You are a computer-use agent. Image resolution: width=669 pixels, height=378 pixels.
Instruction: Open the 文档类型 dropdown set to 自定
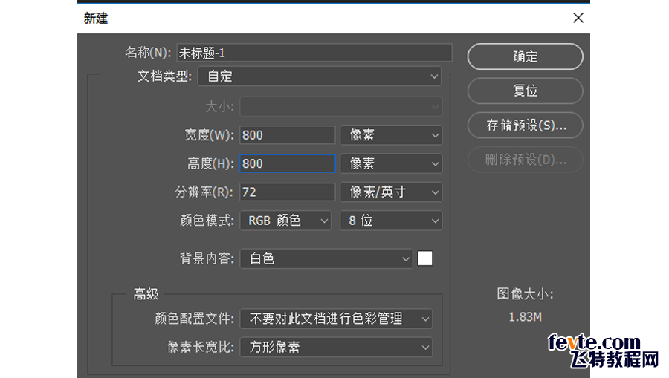pos(319,76)
